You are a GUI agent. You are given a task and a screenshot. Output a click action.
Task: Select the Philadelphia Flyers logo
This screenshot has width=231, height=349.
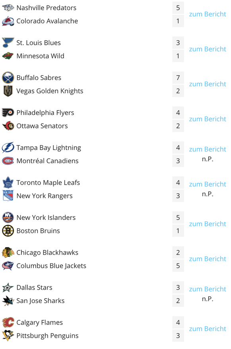coord(8,113)
